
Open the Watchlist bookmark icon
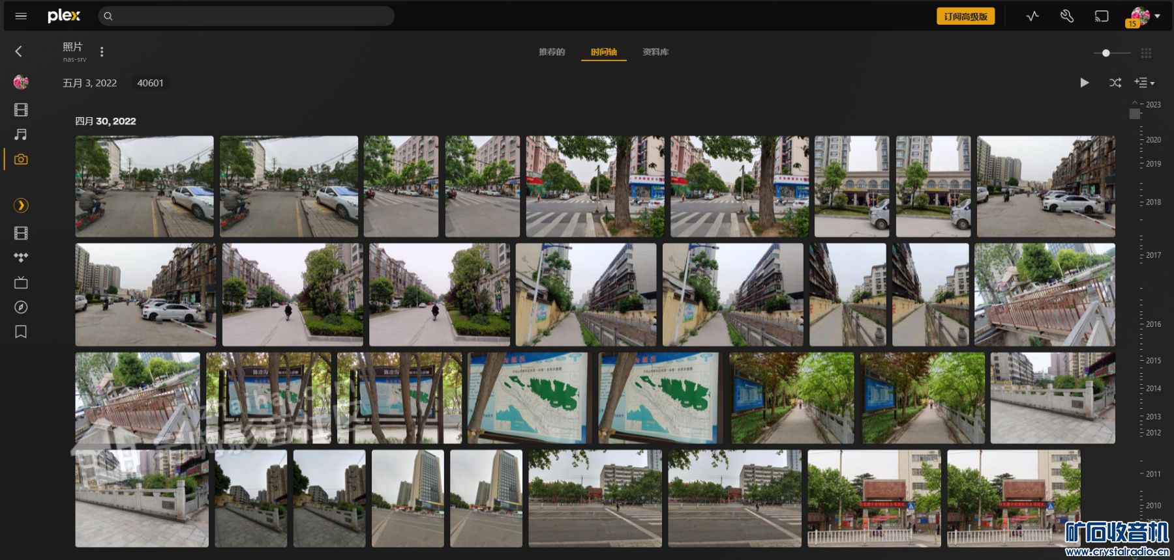click(x=21, y=332)
